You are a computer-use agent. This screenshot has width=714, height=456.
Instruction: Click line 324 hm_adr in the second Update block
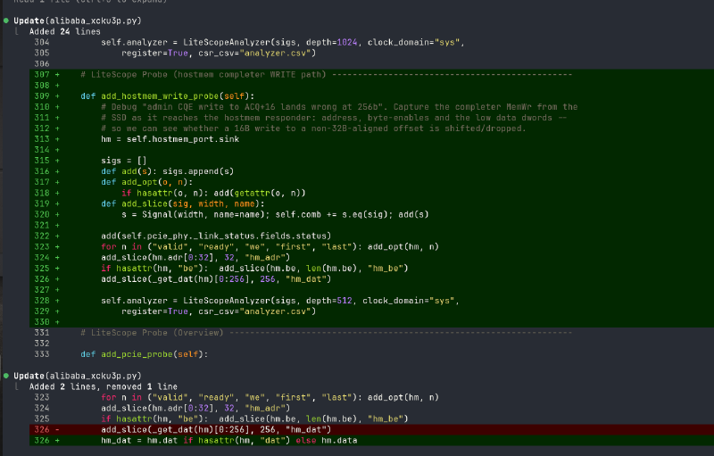(195, 408)
